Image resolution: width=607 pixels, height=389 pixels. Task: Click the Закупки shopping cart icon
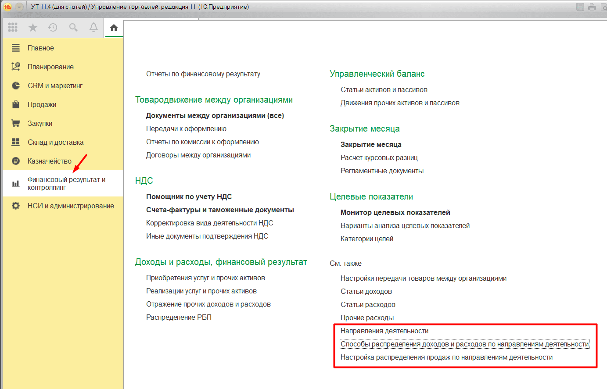[16, 123]
